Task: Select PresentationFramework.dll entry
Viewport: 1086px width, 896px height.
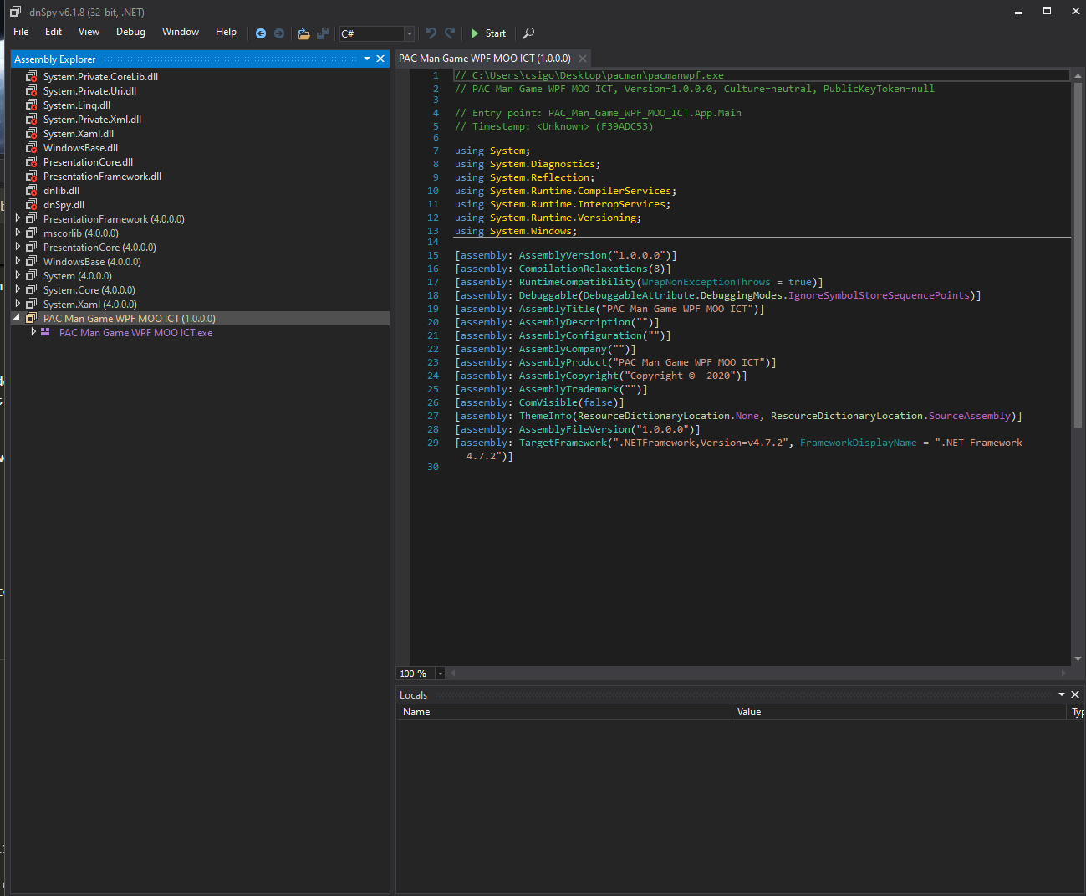Action: click(x=102, y=177)
